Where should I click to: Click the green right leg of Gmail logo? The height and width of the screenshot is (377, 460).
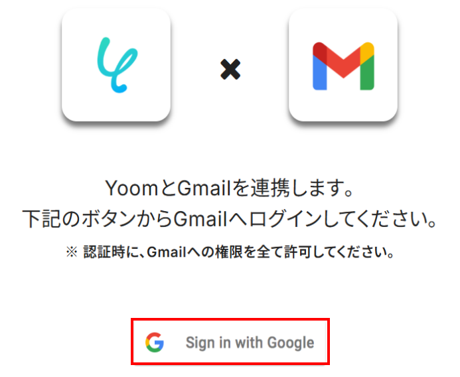coord(367,72)
